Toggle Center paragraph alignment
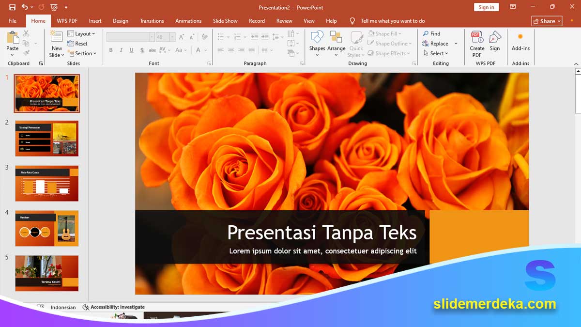Image resolution: width=581 pixels, height=327 pixels. click(x=231, y=50)
